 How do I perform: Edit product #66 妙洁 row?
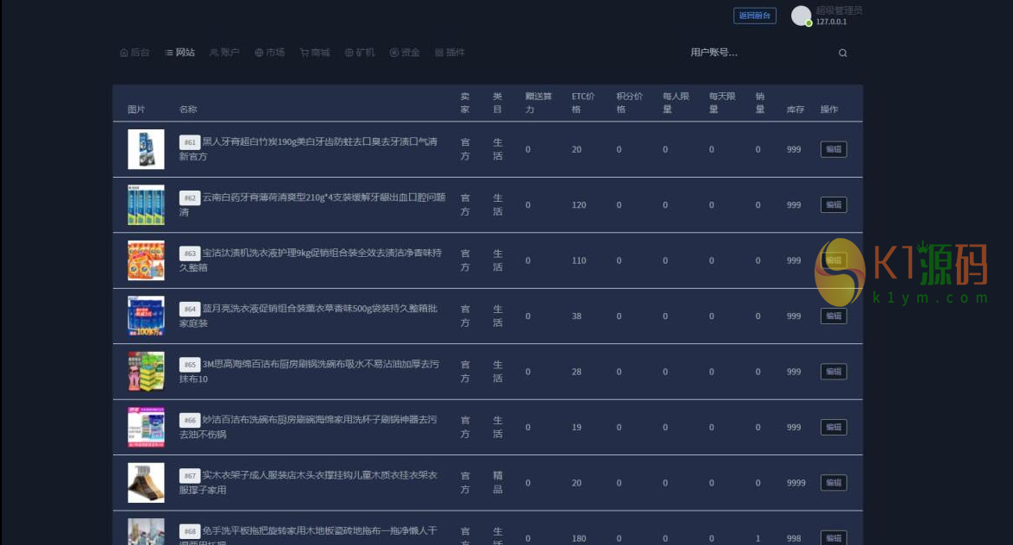click(x=834, y=427)
